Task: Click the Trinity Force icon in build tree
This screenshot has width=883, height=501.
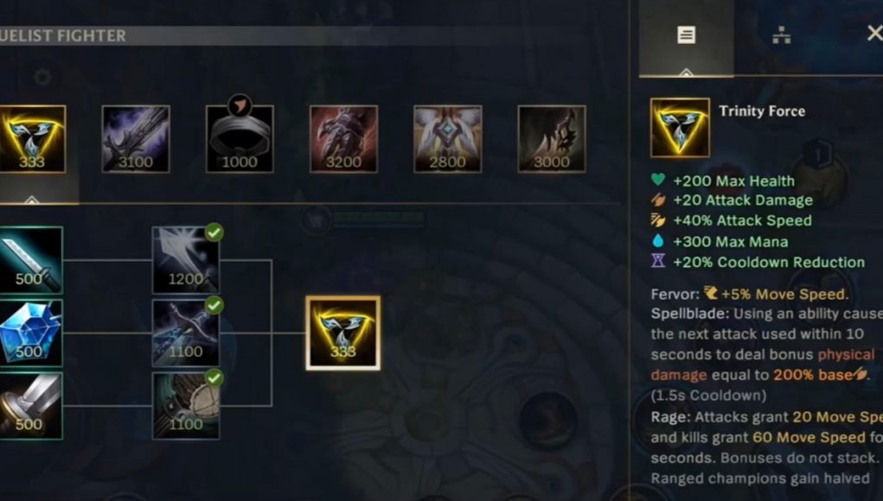Action: (343, 333)
